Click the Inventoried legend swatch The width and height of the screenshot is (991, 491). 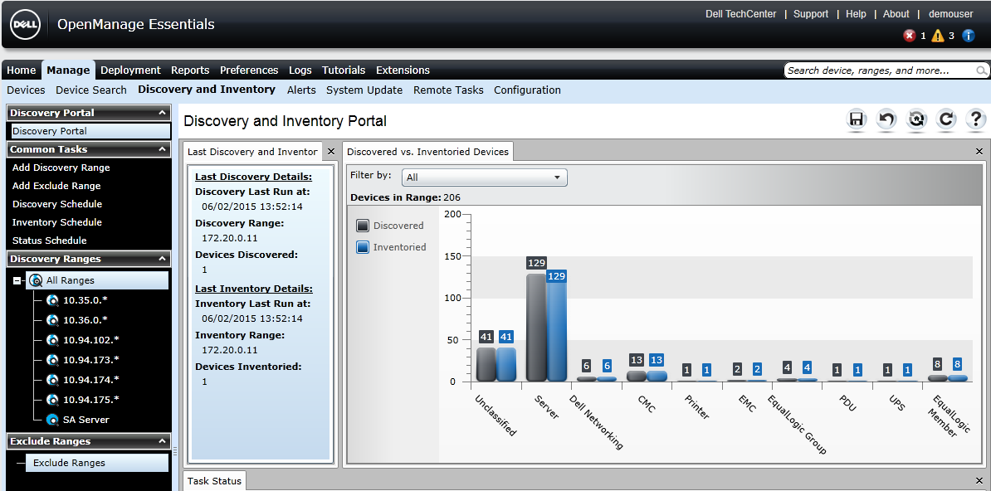click(x=363, y=247)
